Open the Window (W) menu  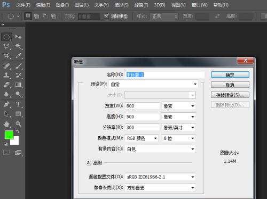pyautogui.click(x=200, y=5)
